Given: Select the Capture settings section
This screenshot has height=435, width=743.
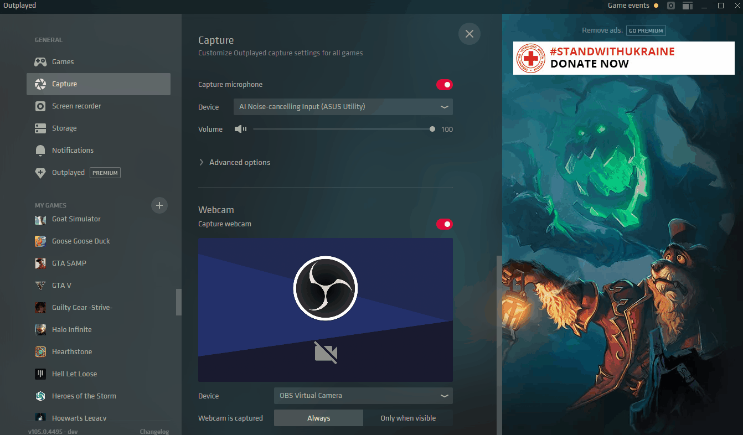Looking at the screenshot, I should [x=99, y=84].
